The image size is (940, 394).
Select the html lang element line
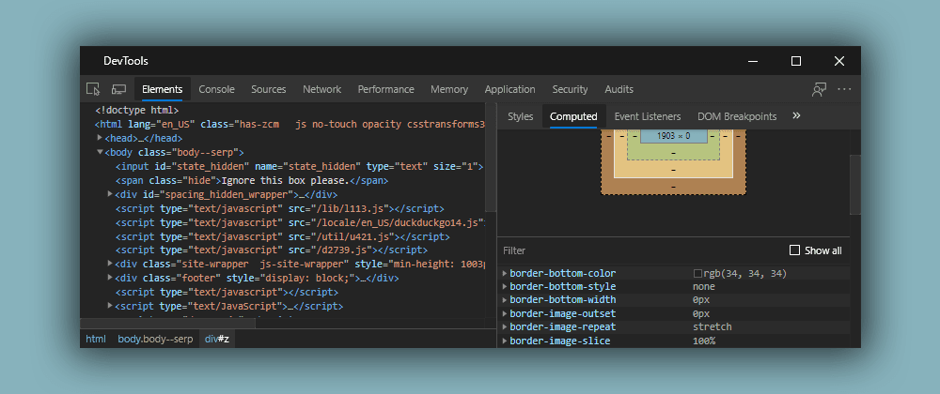click(x=290, y=125)
